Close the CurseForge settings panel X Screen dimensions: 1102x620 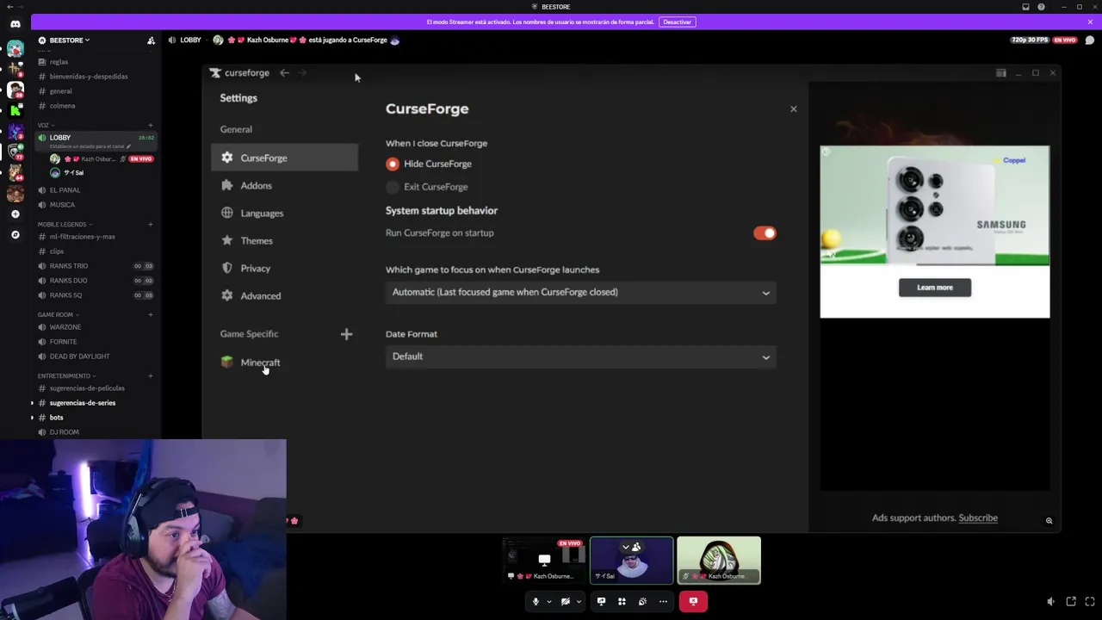(x=794, y=109)
